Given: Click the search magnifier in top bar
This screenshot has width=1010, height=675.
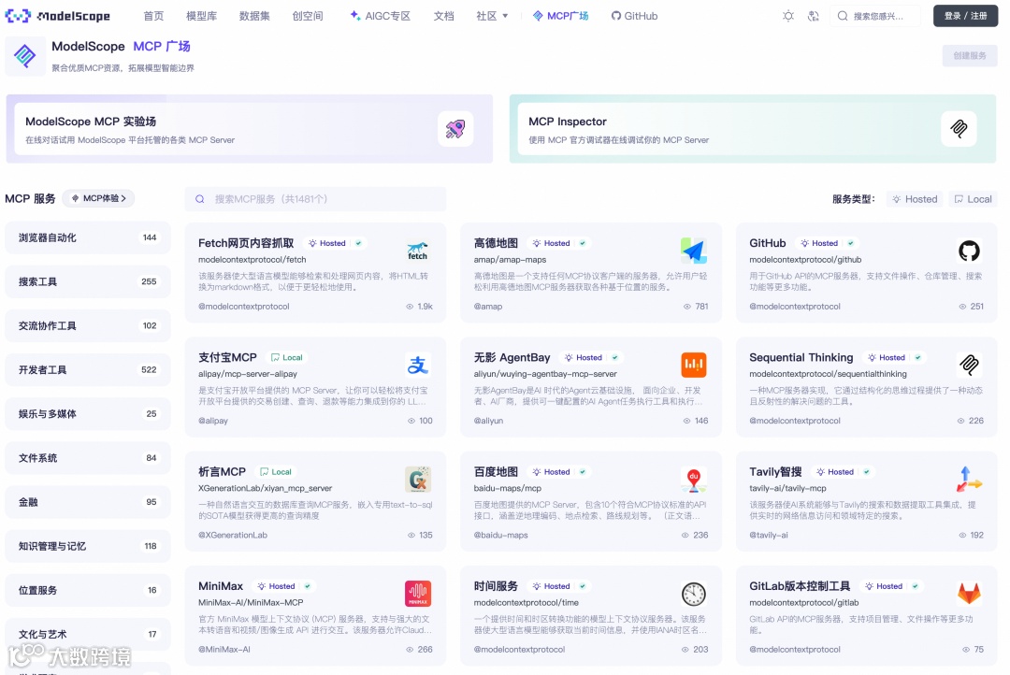Looking at the screenshot, I should tap(843, 16).
